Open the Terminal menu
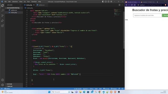 coord(34,2)
